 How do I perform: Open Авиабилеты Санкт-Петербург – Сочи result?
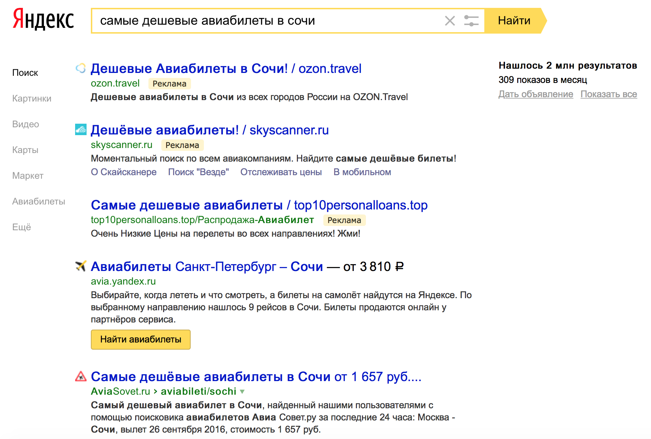[207, 266]
